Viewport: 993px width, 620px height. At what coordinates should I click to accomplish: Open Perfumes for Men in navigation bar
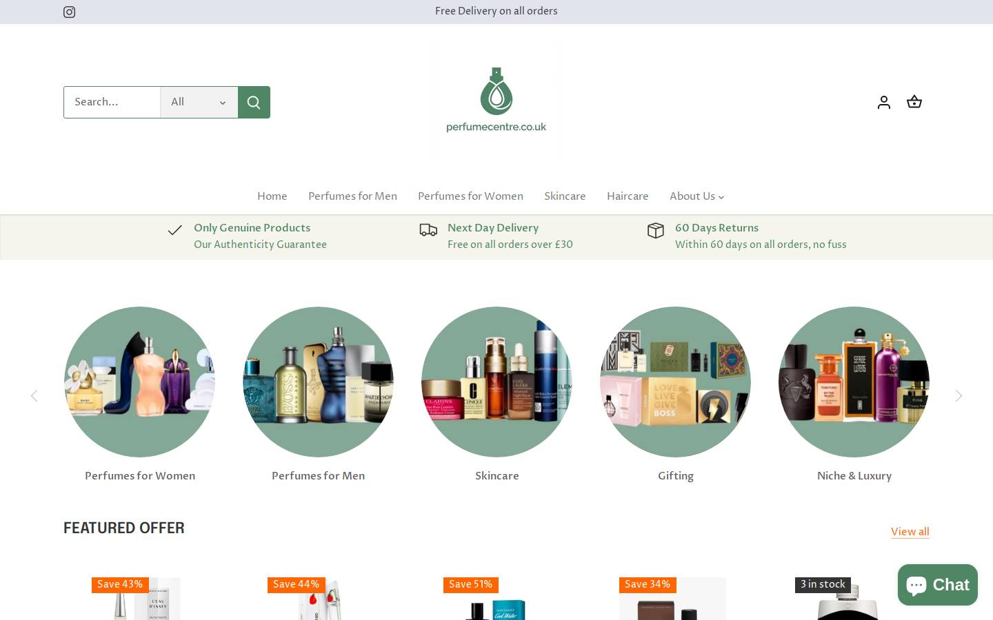[352, 196]
